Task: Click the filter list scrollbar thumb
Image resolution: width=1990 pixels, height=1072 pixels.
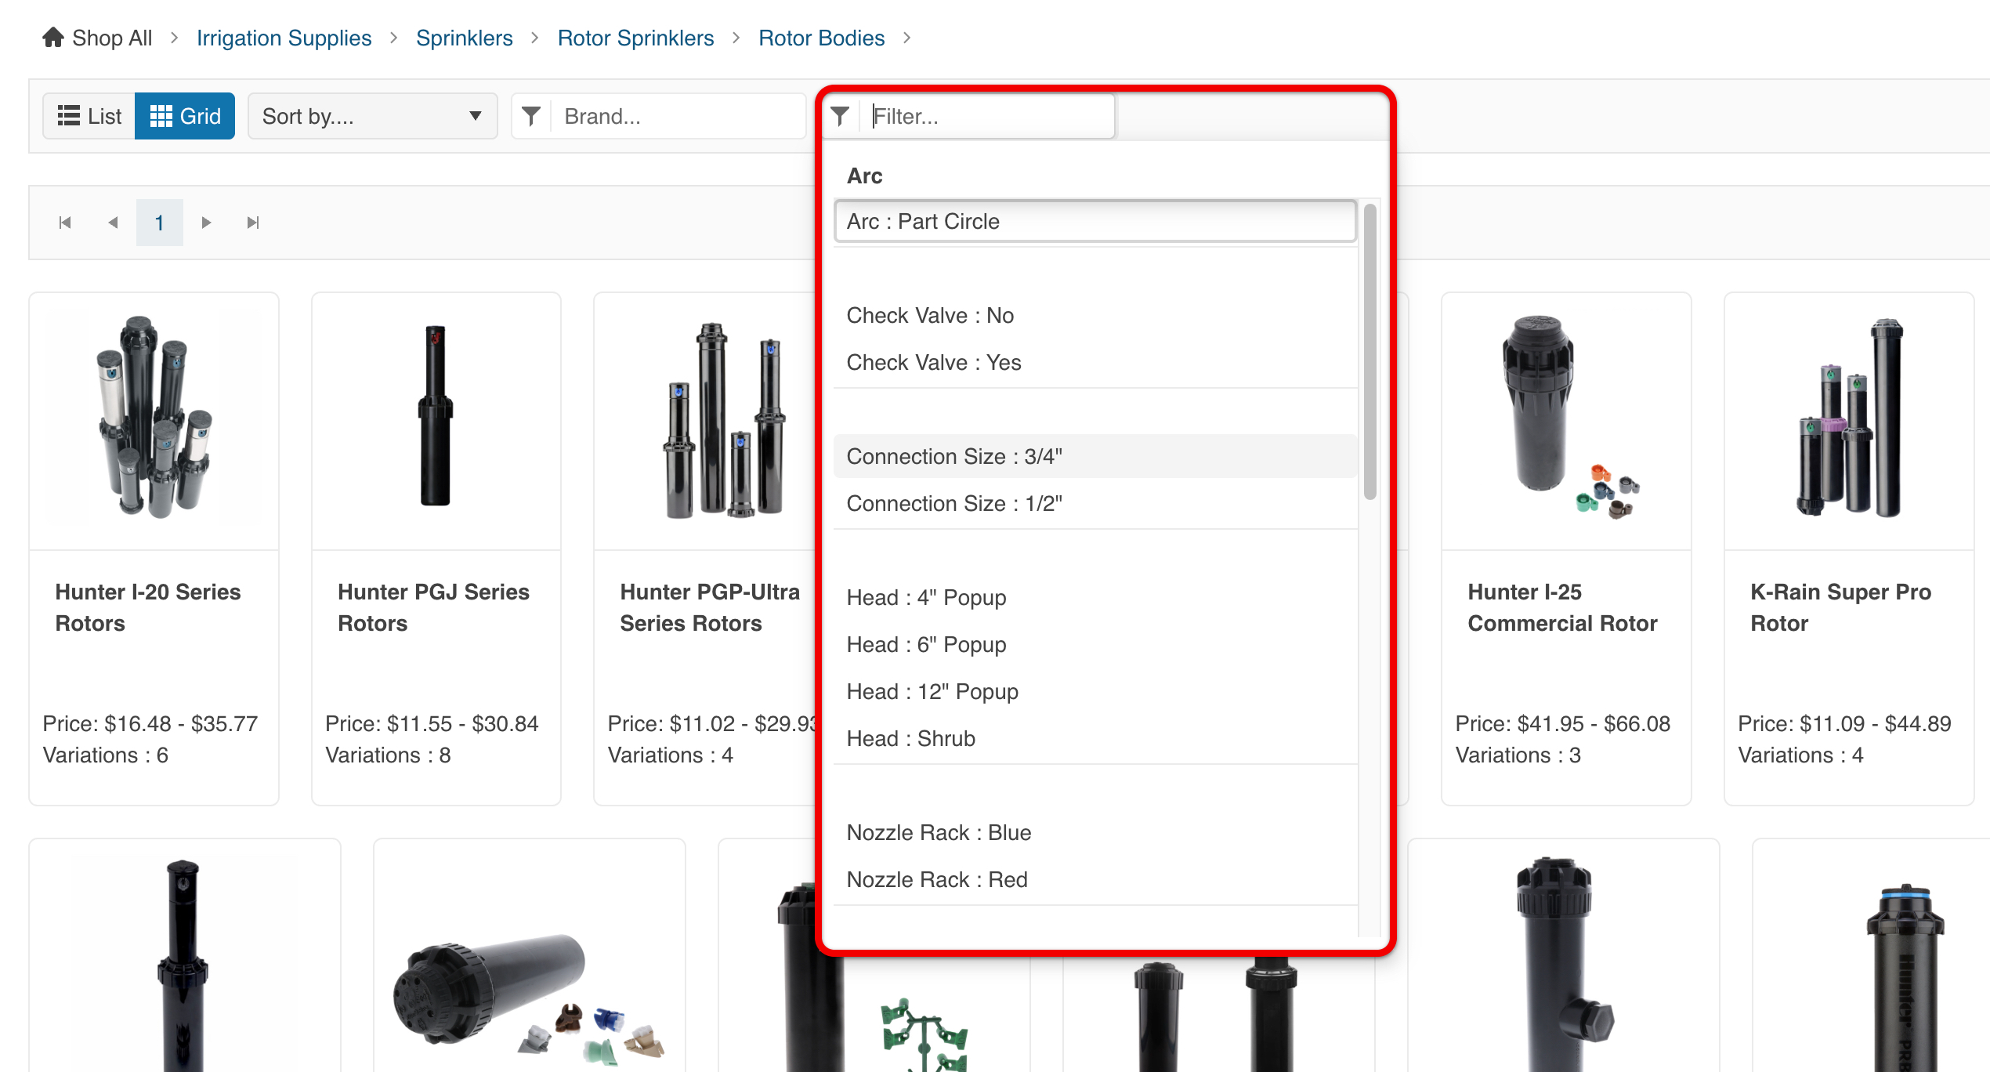Action: tap(1369, 353)
